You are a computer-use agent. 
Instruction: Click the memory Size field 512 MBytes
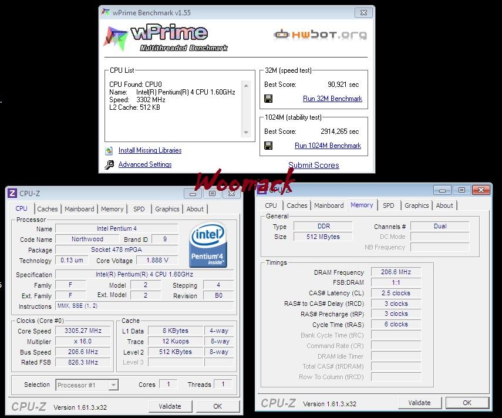(324, 237)
